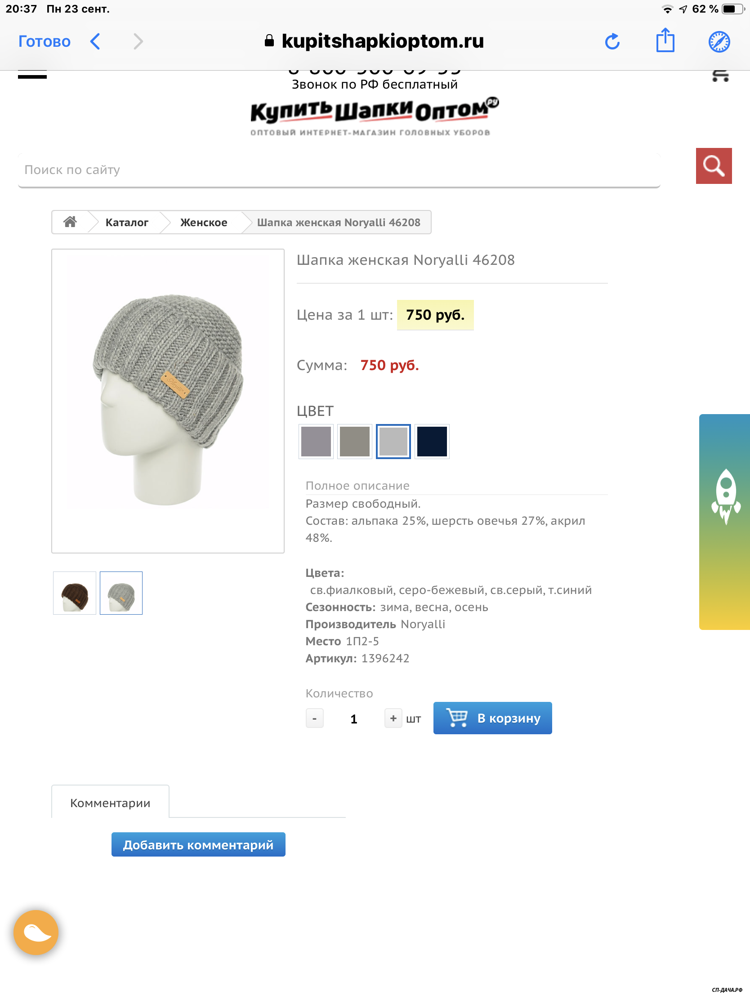750x1000 pixels.
Task: Add the hat to cart with В корзину
Action: click(492, 718)
